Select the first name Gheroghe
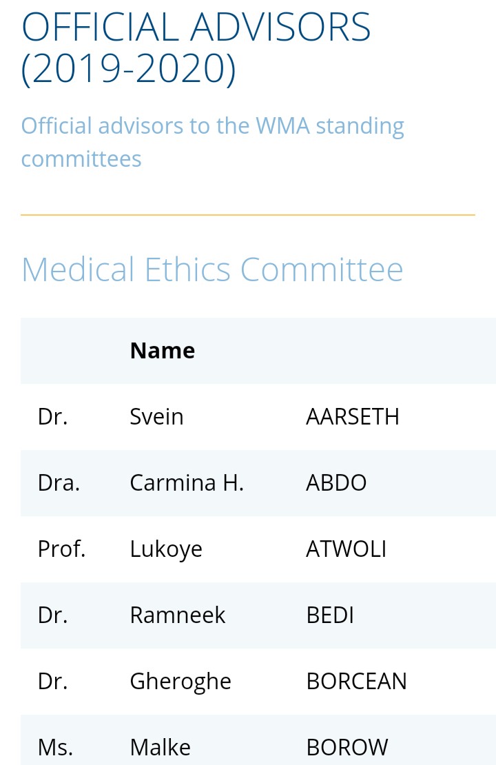Screen dimensions: 496x765 pos(180,682)
